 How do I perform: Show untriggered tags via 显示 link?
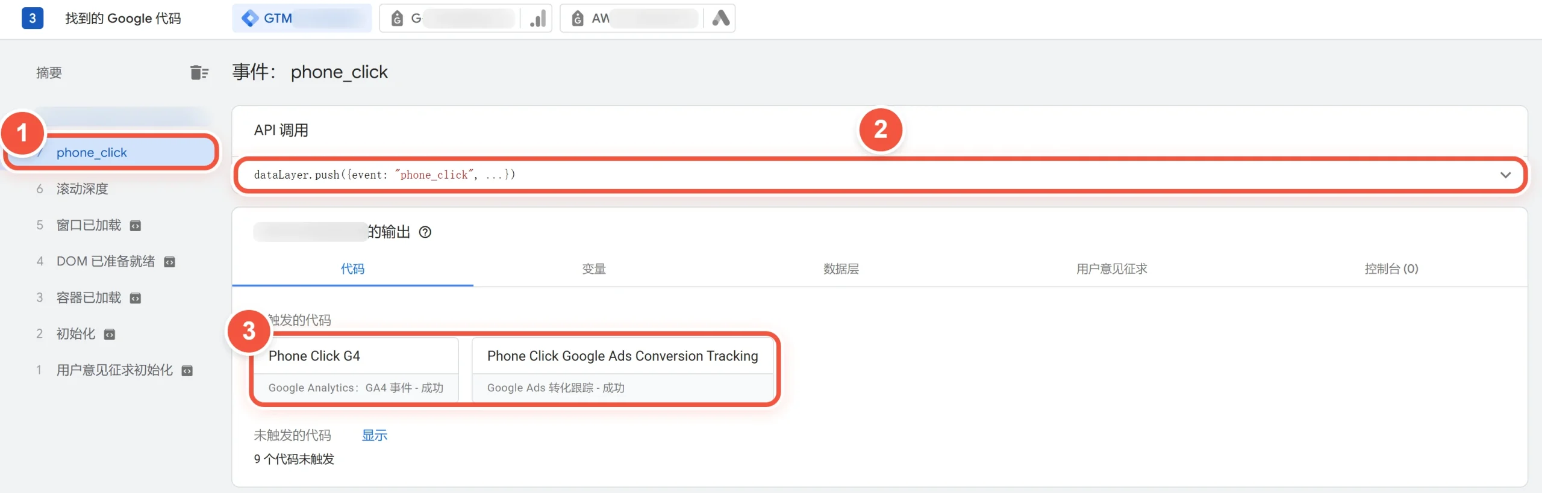point(374,435)
